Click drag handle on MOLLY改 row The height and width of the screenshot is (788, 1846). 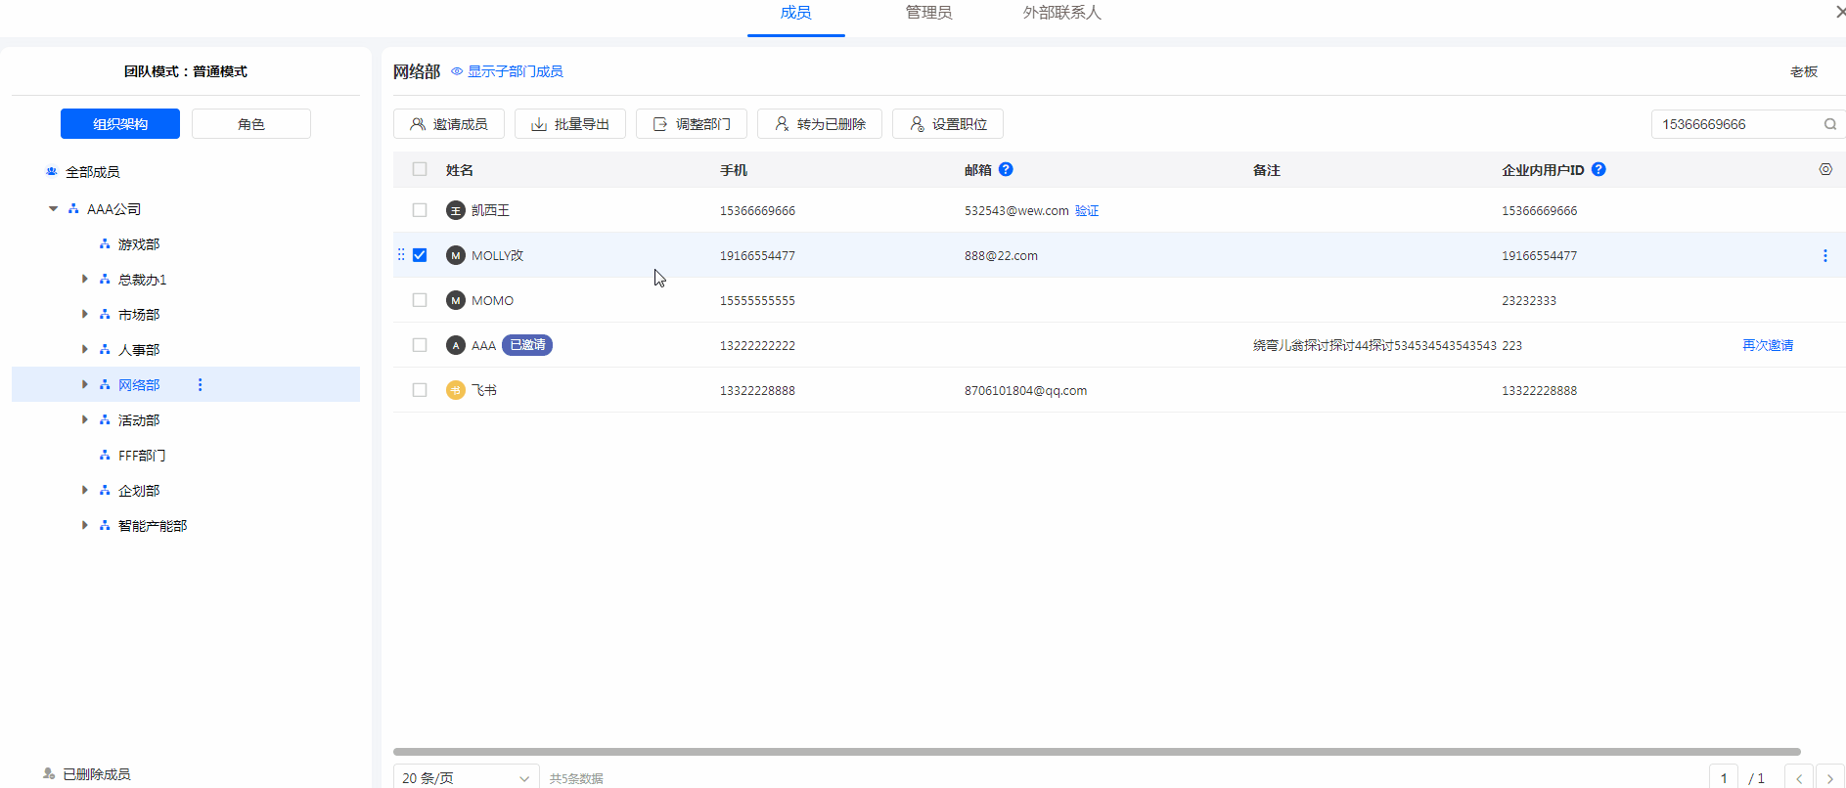401,255
